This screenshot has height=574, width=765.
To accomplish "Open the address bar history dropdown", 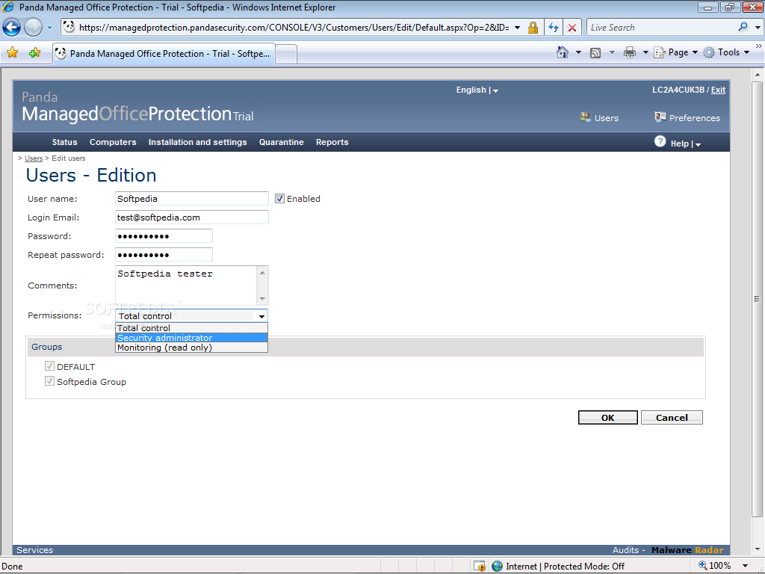I will 517,28.
